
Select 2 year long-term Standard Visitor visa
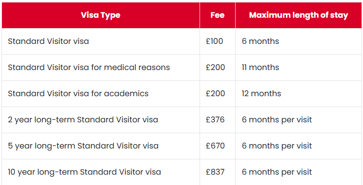pos(83,120)
